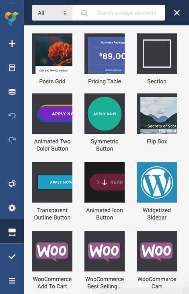
Task: Click the Undo arrow icon
Action: 12,116
